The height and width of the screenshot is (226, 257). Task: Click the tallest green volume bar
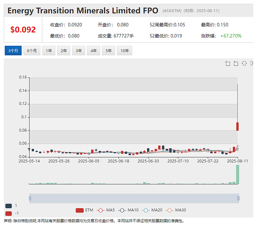(238, 174)
